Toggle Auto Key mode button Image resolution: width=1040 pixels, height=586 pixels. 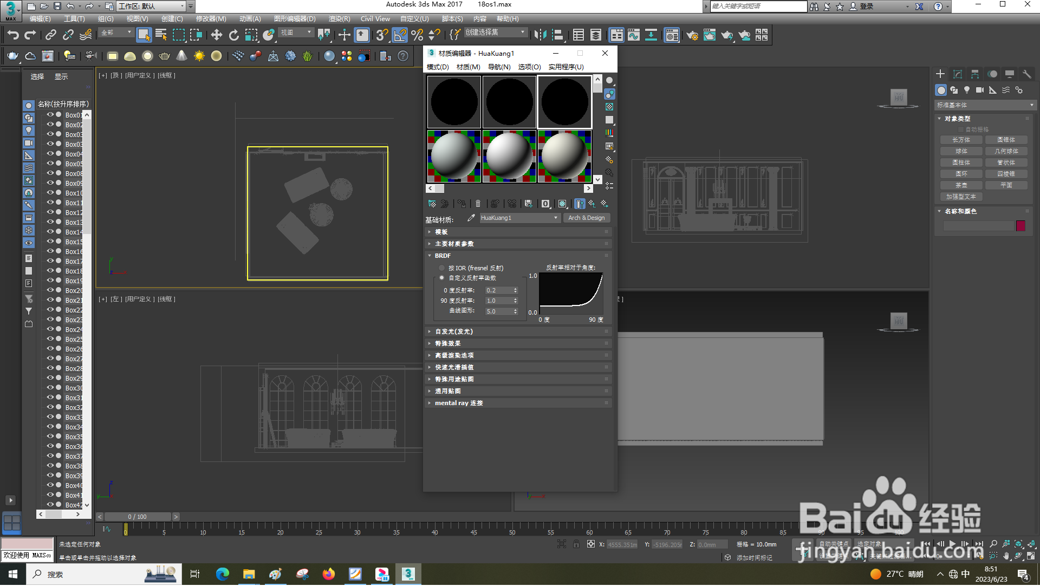(834, 544)
